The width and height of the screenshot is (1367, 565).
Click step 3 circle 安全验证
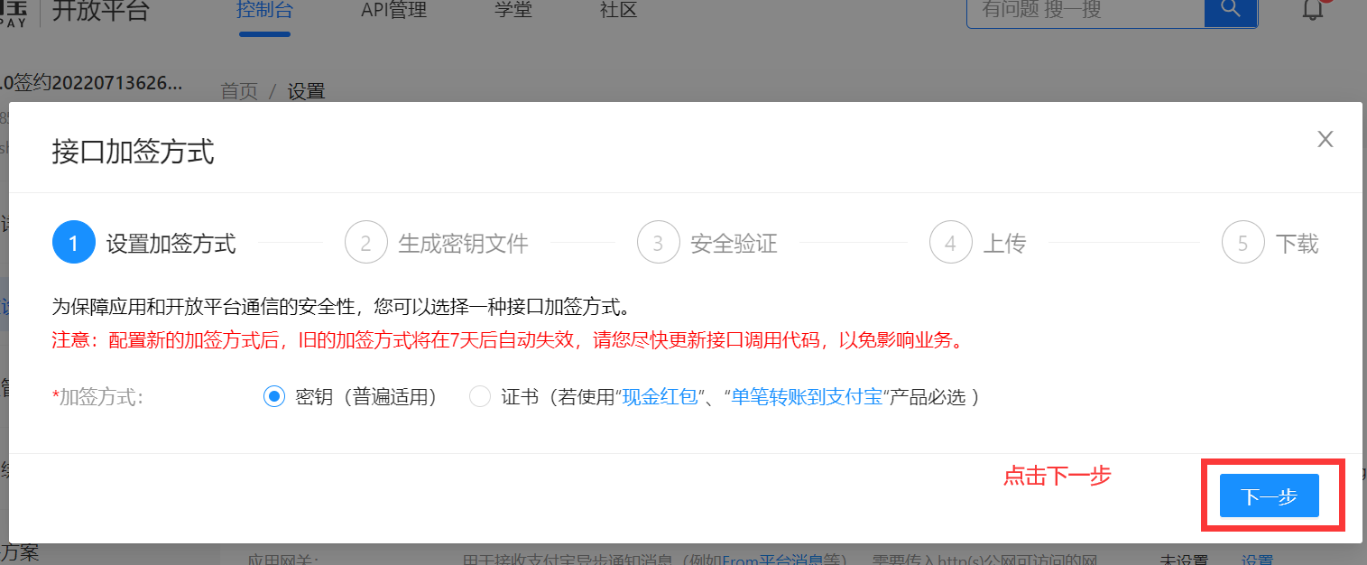tap(658, 243)
